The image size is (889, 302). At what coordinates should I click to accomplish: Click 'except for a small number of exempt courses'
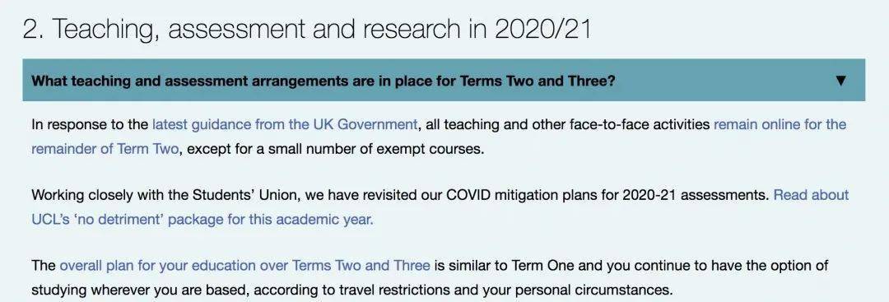coord(334,150)
